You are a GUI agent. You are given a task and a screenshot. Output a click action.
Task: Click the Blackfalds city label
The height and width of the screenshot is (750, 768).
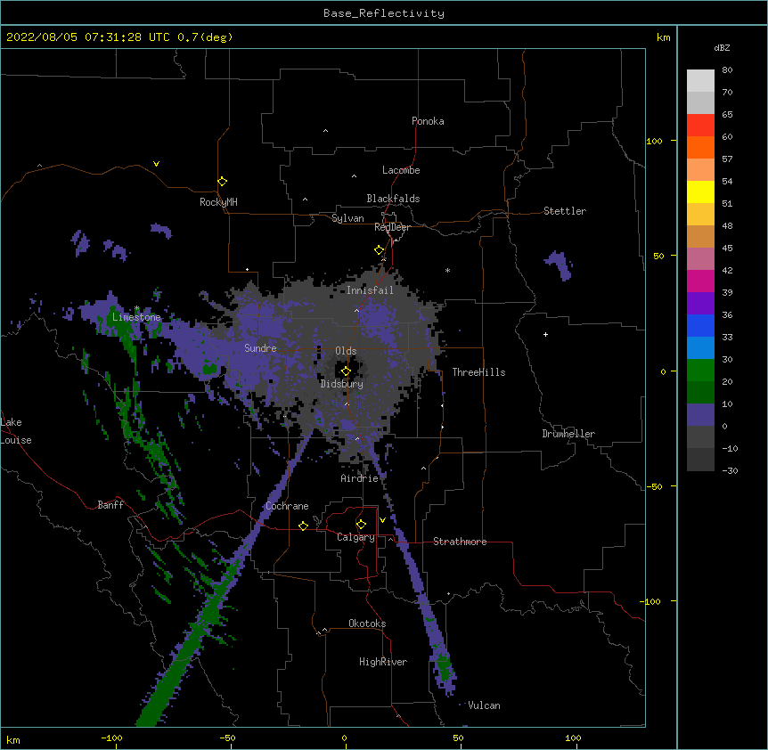[x=393, y=199]
